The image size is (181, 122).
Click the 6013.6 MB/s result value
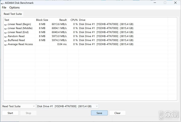59,24
